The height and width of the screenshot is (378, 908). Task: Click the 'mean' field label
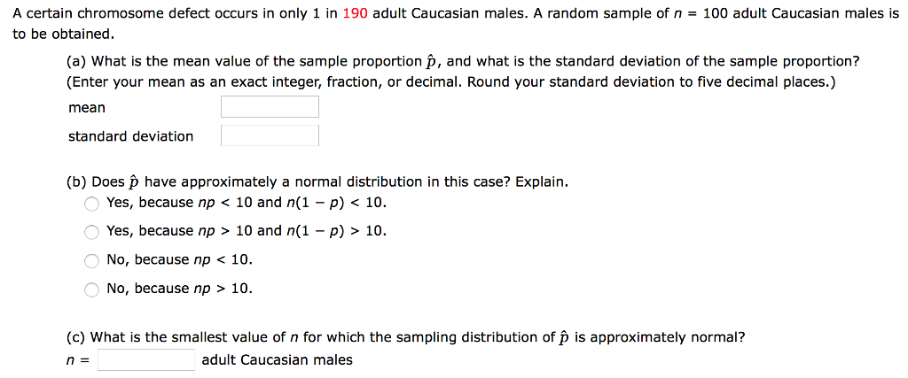87,107
